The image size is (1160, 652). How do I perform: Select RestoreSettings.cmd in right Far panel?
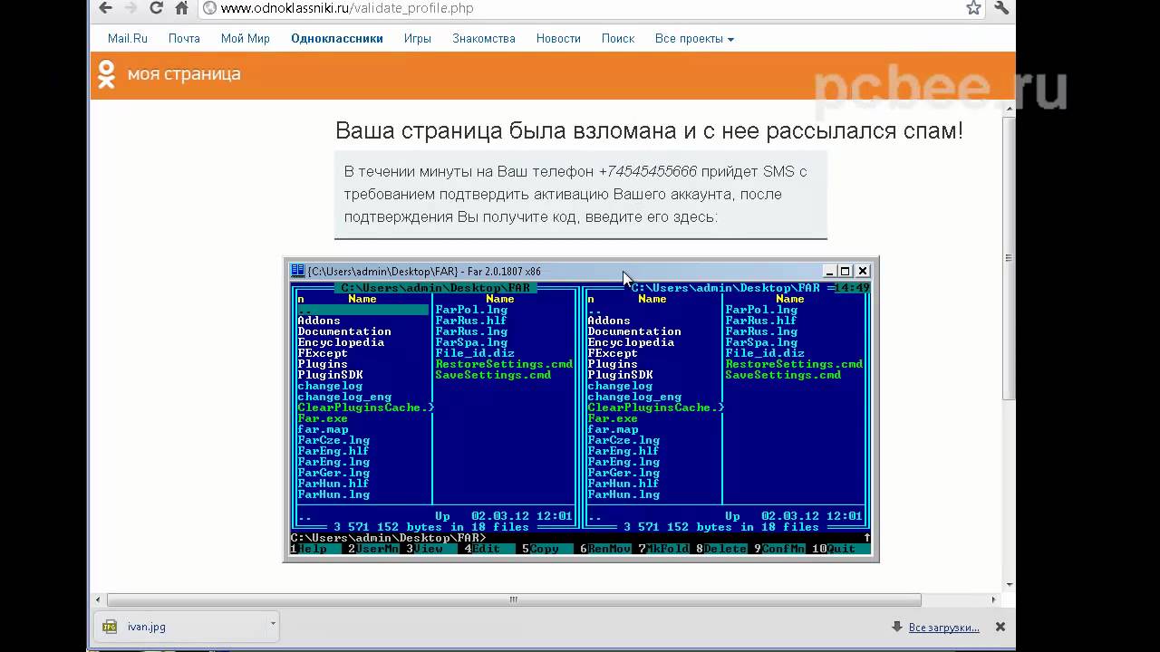point(794,364)
